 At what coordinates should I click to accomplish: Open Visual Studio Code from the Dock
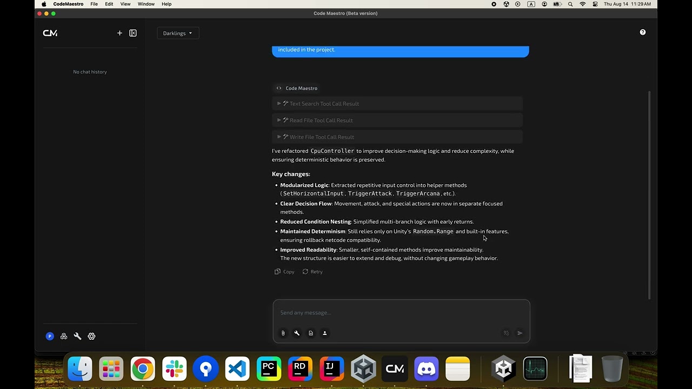tap(237, 369)
